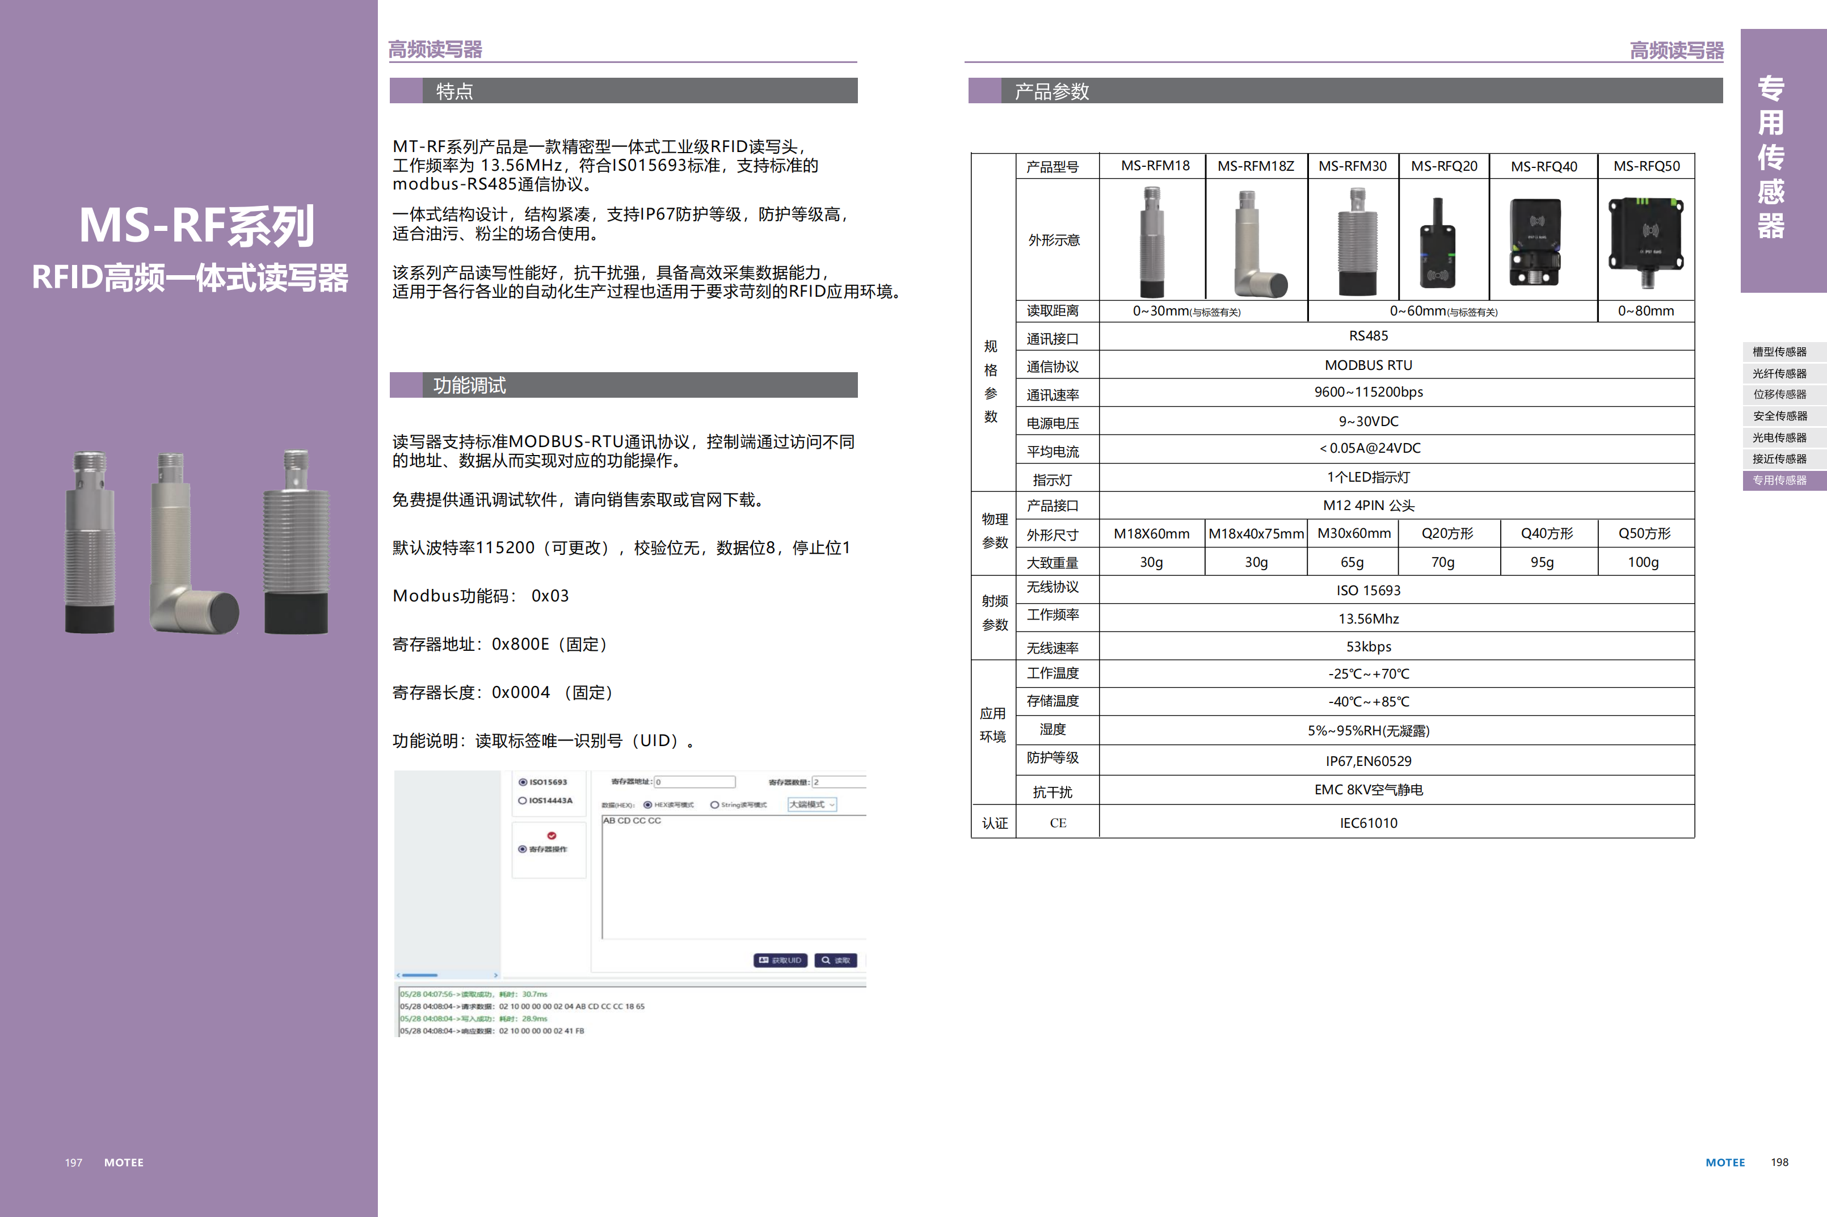Click the MS-RFQ20 product image

1437,243
